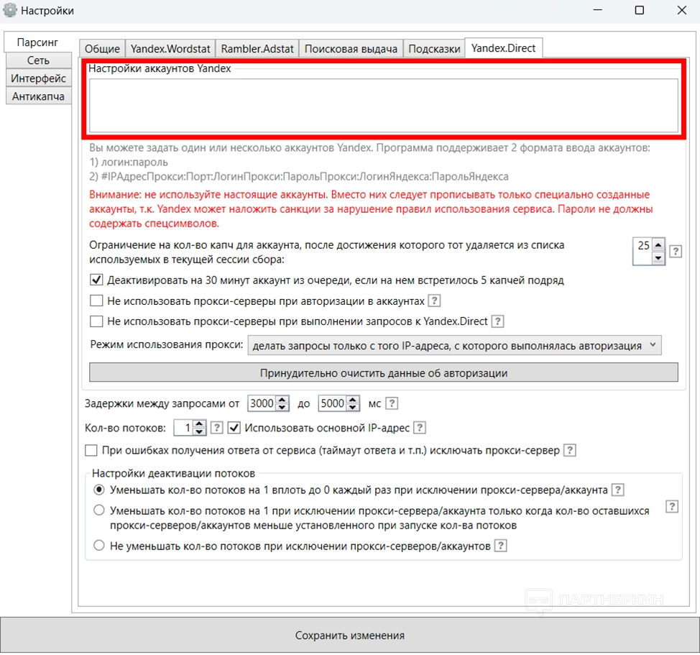Enable not using proxies for Yandex.Direct requests
Image resolution: width=700 pixels, height=655 pixels.
click(96, 321)
